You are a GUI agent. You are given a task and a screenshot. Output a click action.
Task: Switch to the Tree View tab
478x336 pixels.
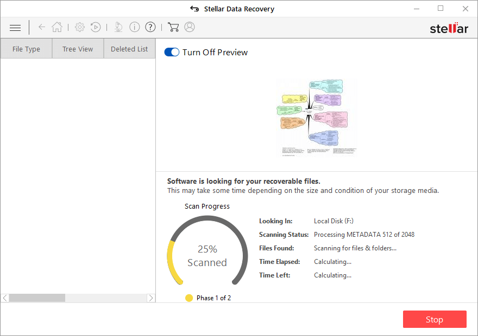[x=78, y=49]
